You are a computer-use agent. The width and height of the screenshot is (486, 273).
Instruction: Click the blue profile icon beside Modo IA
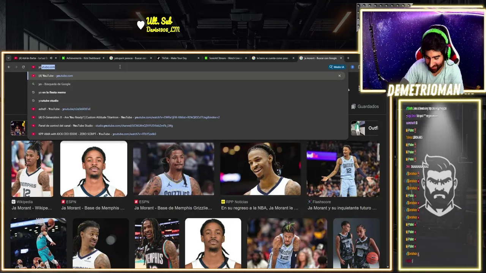pos(352,67)
